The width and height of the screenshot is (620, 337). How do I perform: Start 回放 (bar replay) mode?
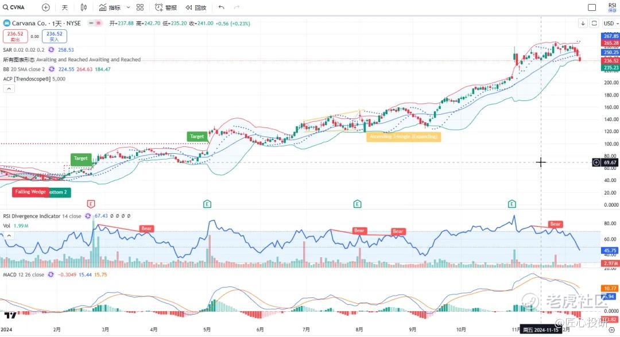196,7
